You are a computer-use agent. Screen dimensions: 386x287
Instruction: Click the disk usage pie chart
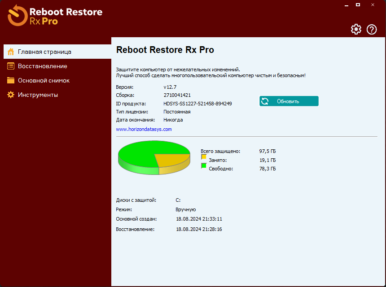coord(154,157)
